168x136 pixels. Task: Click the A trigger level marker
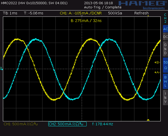(x=157, y=72)
